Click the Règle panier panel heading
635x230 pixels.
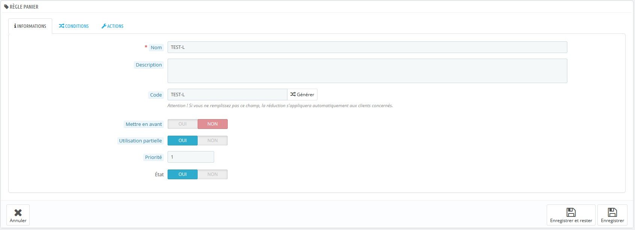pos(21,7)
